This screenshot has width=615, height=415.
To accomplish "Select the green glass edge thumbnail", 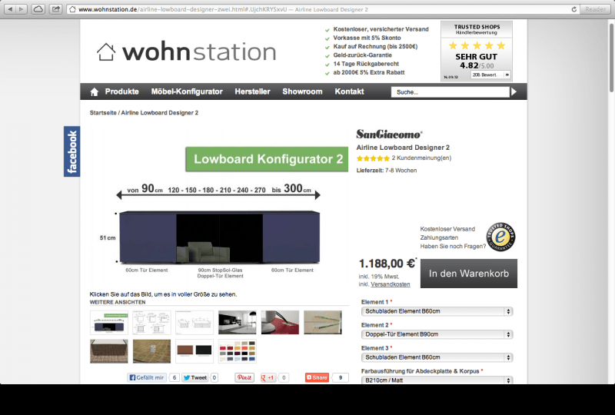I will [323, 323].
